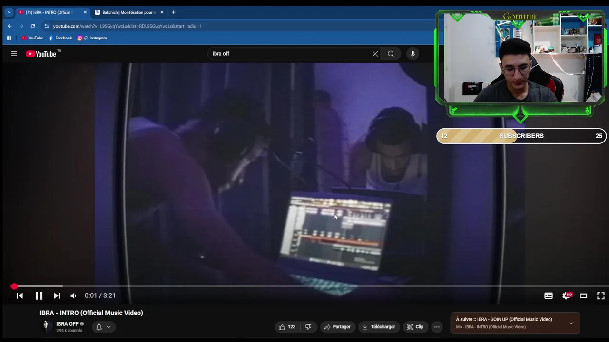Mute the video volume speaker icon
The width and height of the screenshot is (609, 342).
(x=73, y=295)
